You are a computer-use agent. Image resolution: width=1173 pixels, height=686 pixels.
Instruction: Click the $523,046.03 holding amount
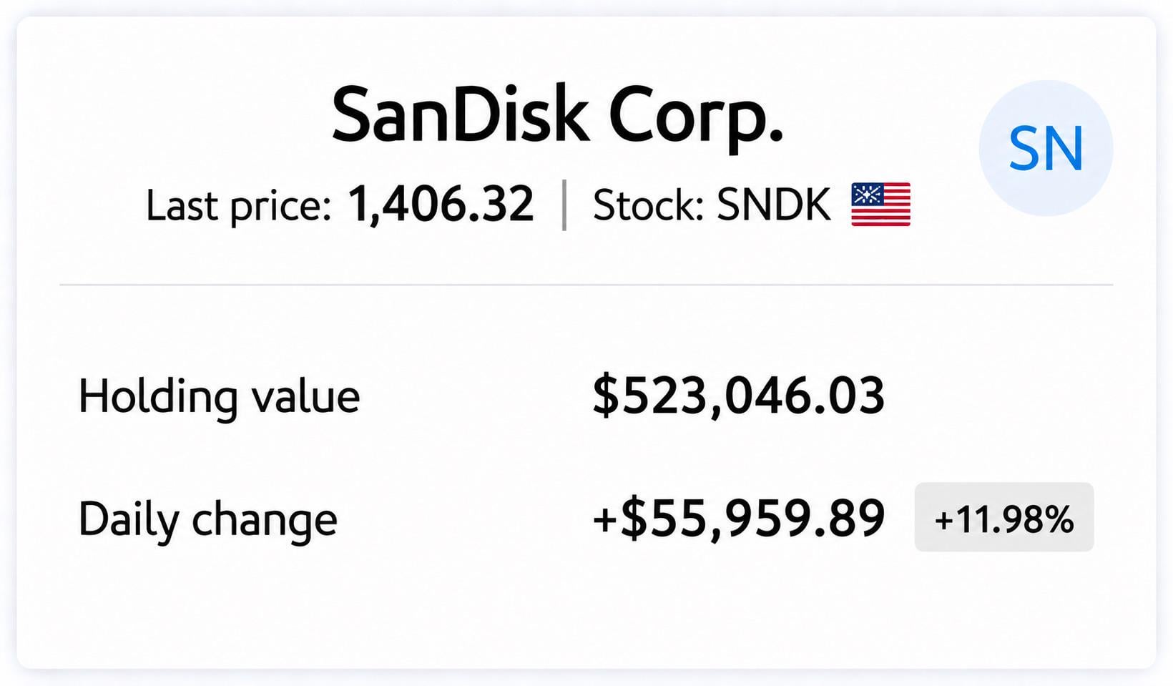tap(739, 396)
